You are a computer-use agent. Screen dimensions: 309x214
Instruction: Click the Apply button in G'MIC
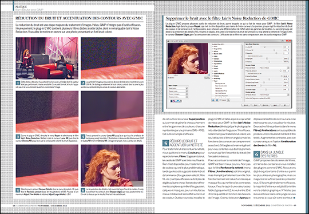pyautogui.click(x=275, y=105)
